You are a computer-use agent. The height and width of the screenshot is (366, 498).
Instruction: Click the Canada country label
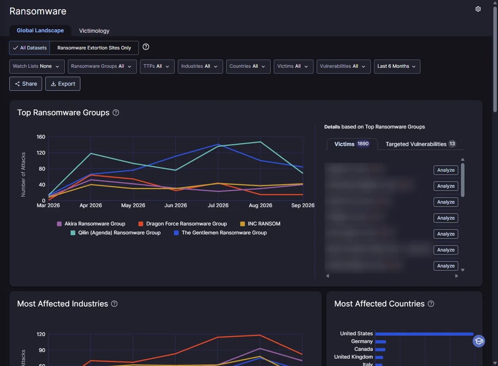coord(363,349)
